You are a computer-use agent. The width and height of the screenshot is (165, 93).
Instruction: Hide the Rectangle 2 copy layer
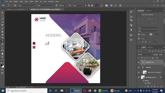139,77
